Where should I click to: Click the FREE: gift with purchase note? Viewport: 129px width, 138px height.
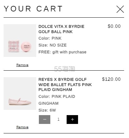pos(62,52)
